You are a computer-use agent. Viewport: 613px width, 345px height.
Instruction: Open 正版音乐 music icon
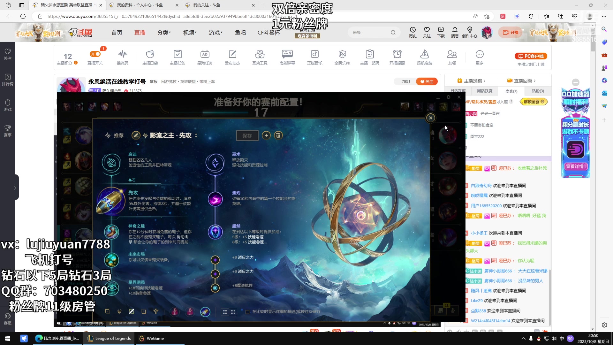tap(315, 57)
